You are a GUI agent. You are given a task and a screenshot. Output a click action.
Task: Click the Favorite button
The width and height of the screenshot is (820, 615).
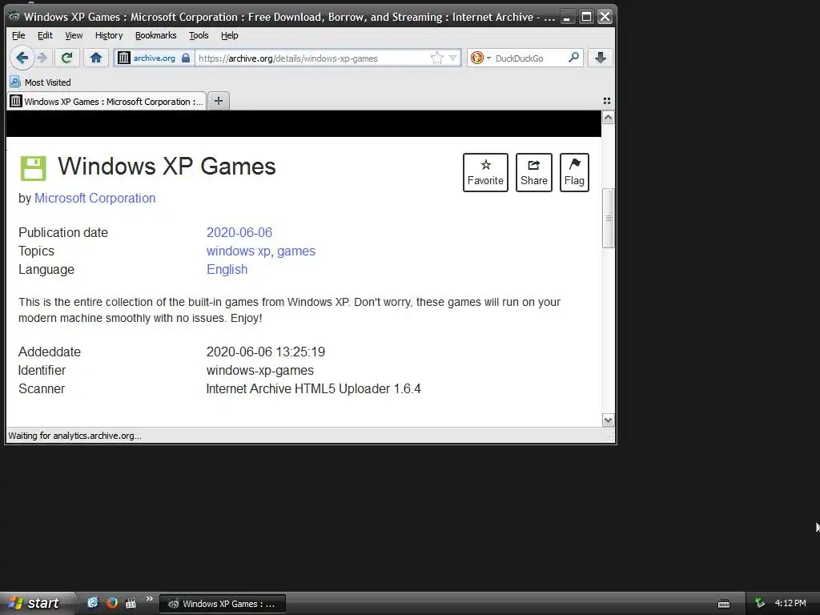(x=485, y=173)
